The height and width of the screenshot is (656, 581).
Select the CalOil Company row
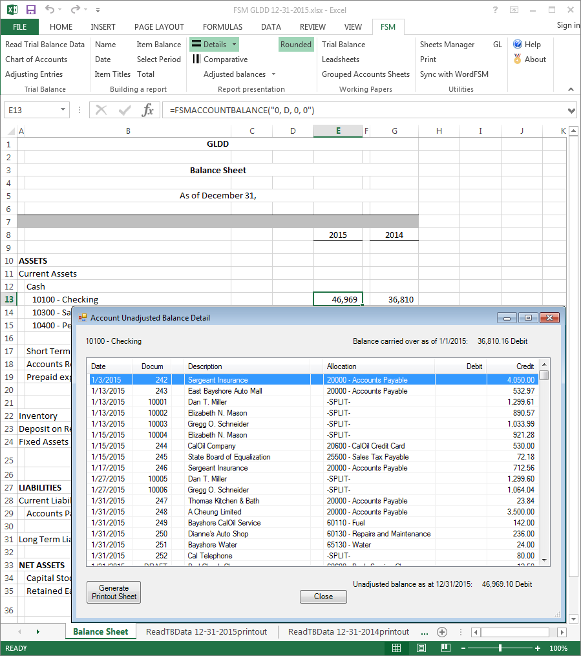click(313, 445)
